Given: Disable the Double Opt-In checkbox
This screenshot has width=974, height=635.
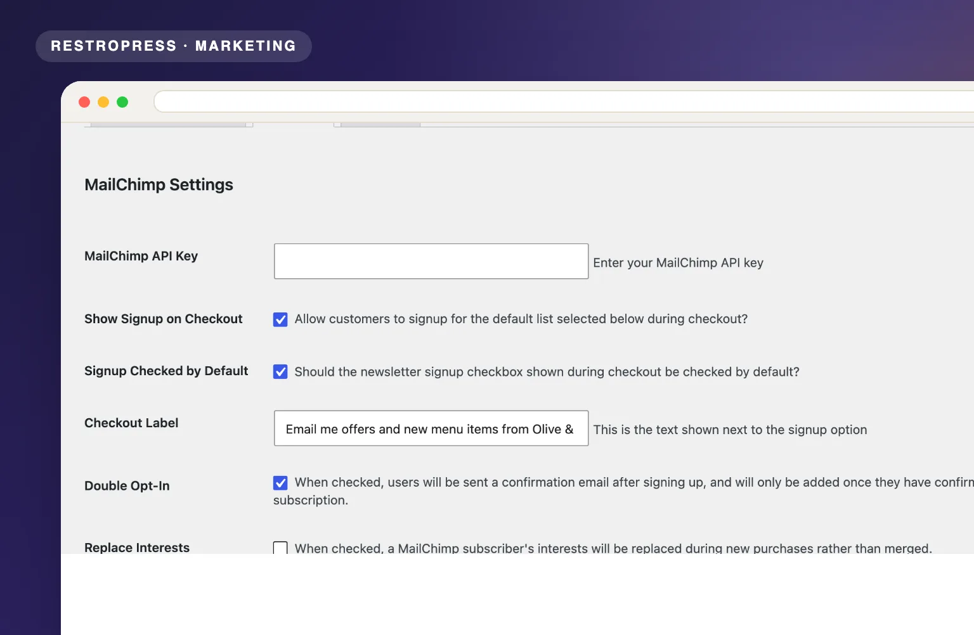Looking at the screenshot, I should click(x=280, y=483).
